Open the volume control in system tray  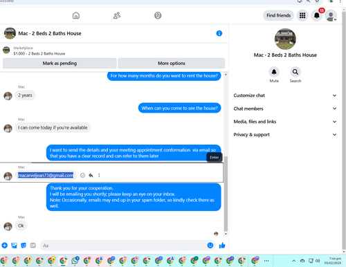click(318, 261)
